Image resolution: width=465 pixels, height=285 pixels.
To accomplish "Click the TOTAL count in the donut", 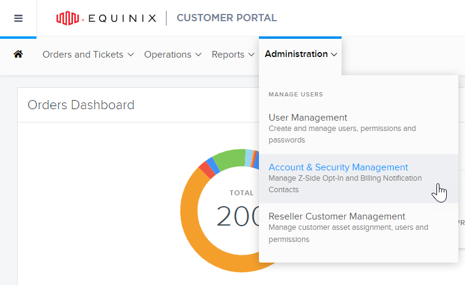I will click(x=238, y=216).
